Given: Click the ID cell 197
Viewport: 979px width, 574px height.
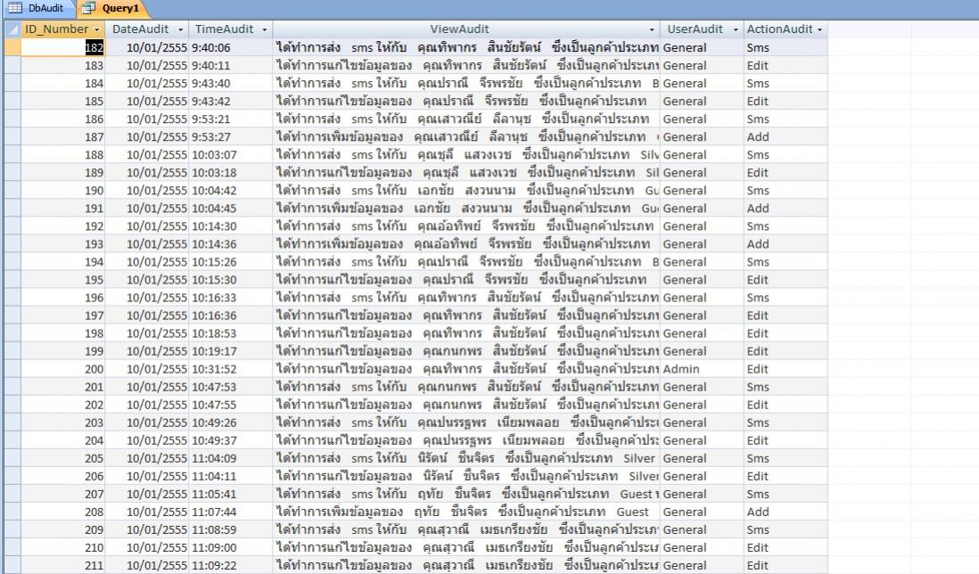Looking at the screenshot, I should click(x=63, y=316).
